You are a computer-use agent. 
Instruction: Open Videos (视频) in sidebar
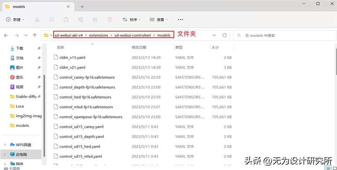click(x=20, y=87)
